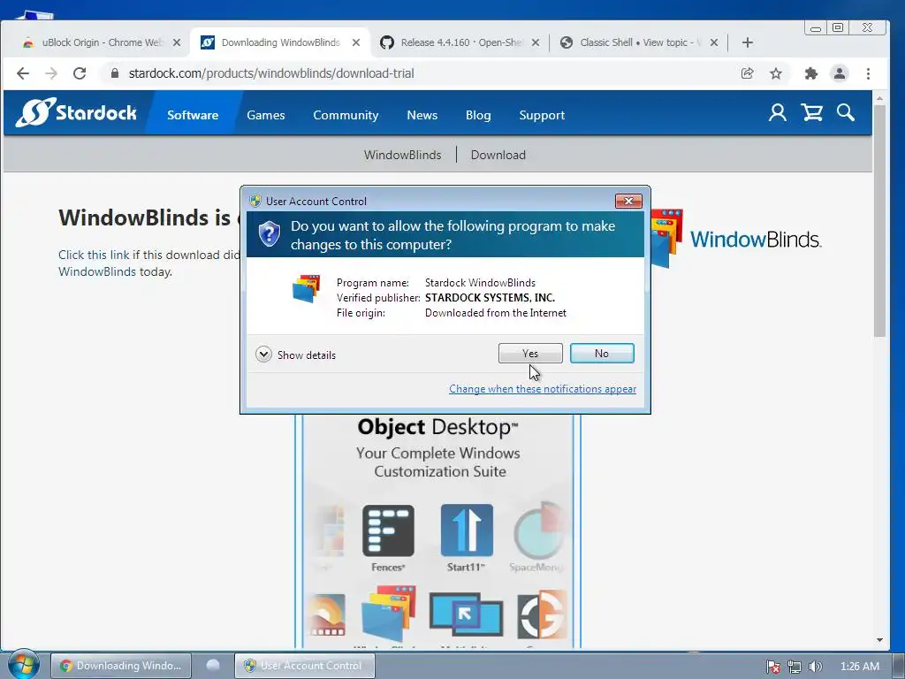Open Stardock account user icon
The height and width of the screenshot is (679, 905).
[x=778, y=112]
